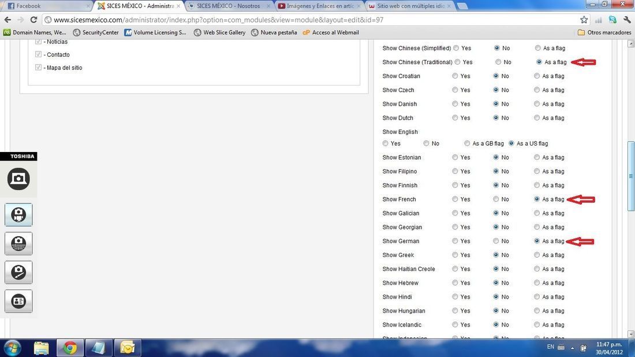
Task: Select Yes for Show Estonian
Action: pos(455,157)
